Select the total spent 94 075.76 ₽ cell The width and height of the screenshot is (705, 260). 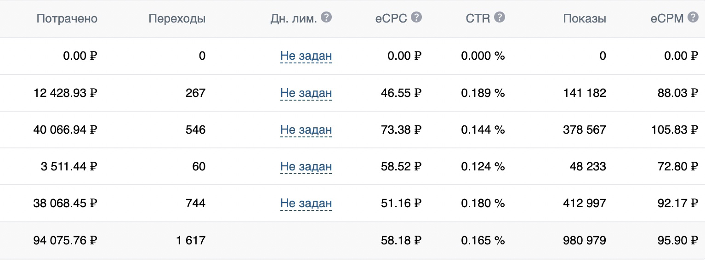(65, 240)
